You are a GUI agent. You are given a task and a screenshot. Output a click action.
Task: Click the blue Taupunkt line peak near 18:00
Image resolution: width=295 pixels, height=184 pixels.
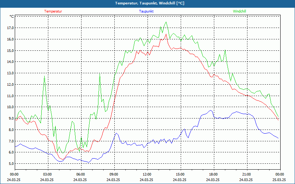point(211,110)
